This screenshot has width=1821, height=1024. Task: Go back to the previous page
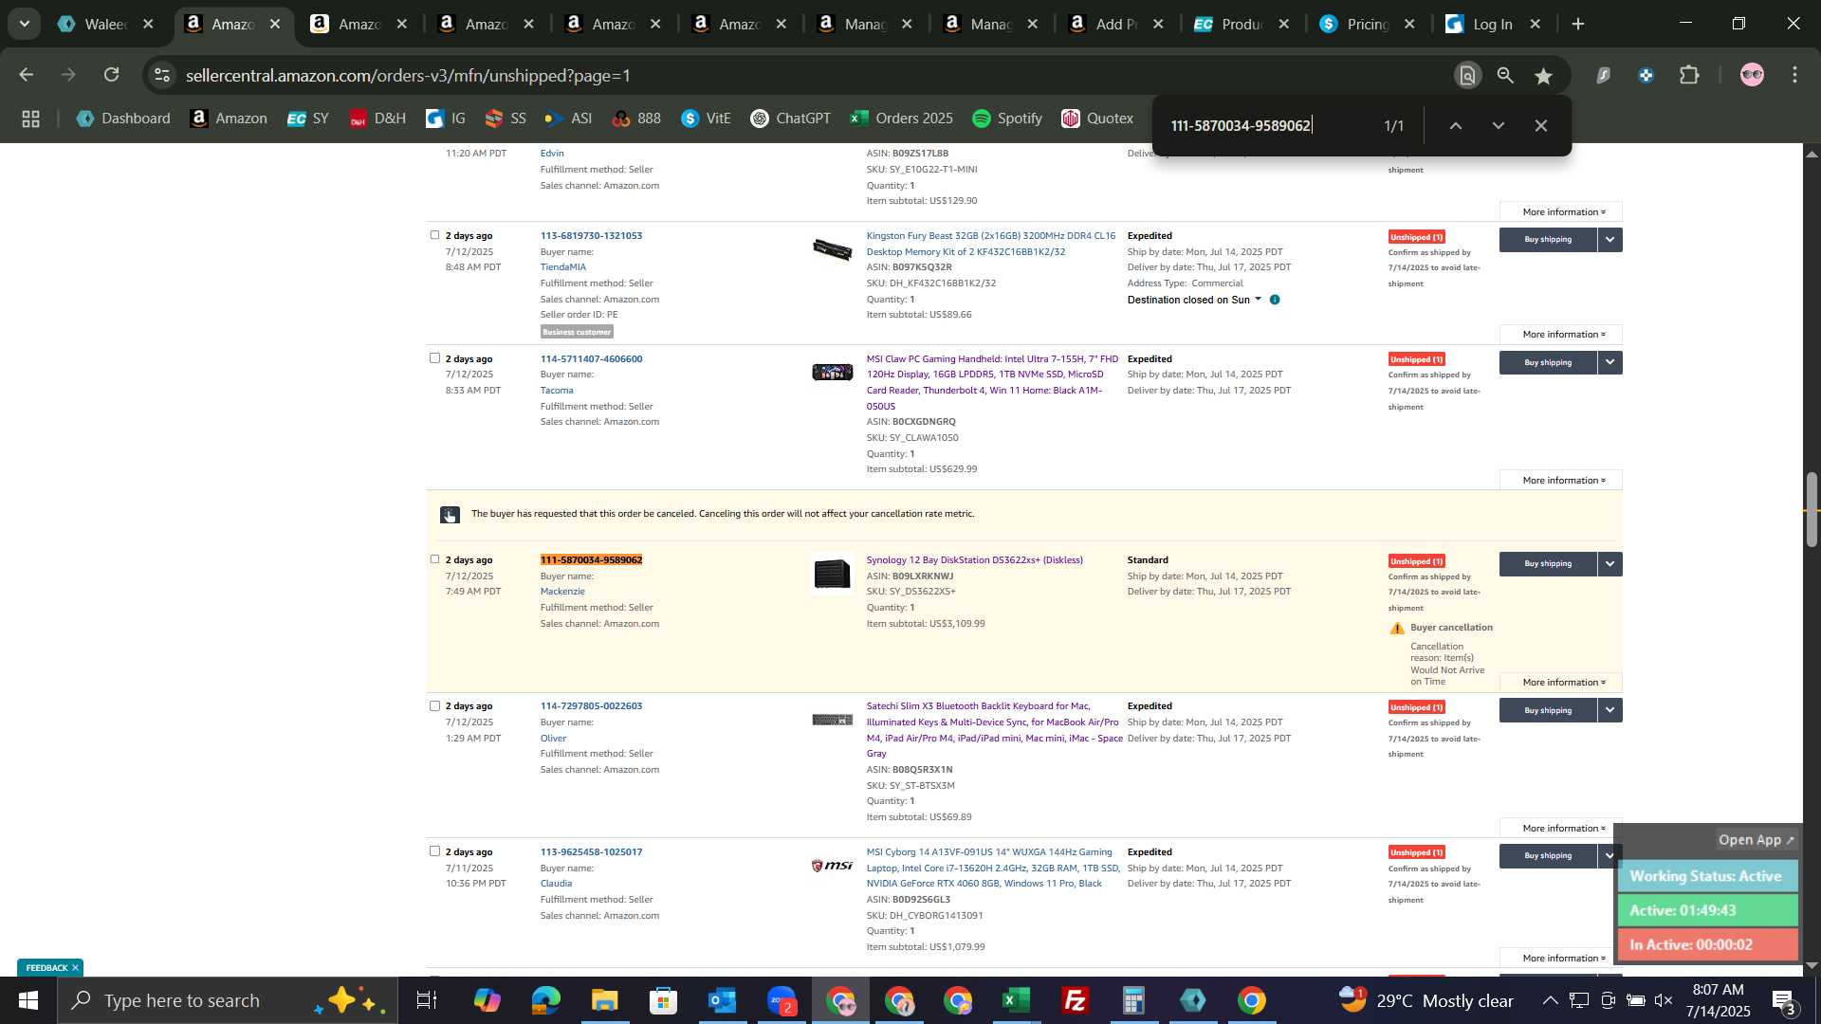point(26,75)
